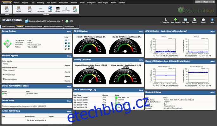Open the Memory Utilization gauge panel Menu
The image size is (217, 126).
click(x=141, y=60)
